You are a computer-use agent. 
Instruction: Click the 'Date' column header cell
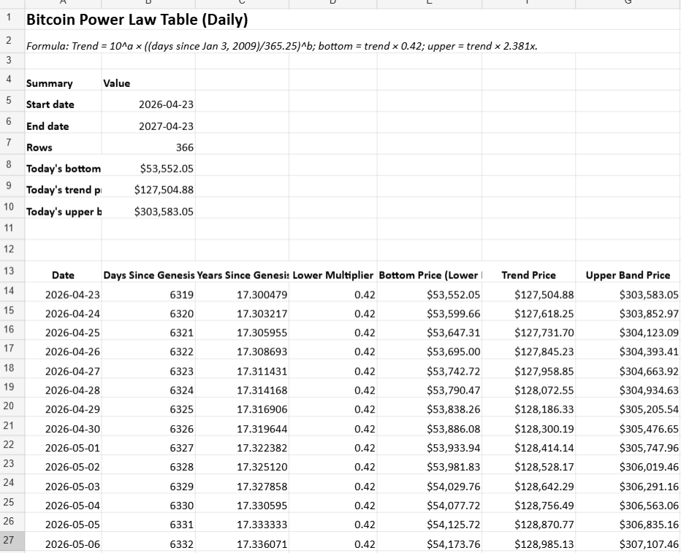[x=64, y=271]
